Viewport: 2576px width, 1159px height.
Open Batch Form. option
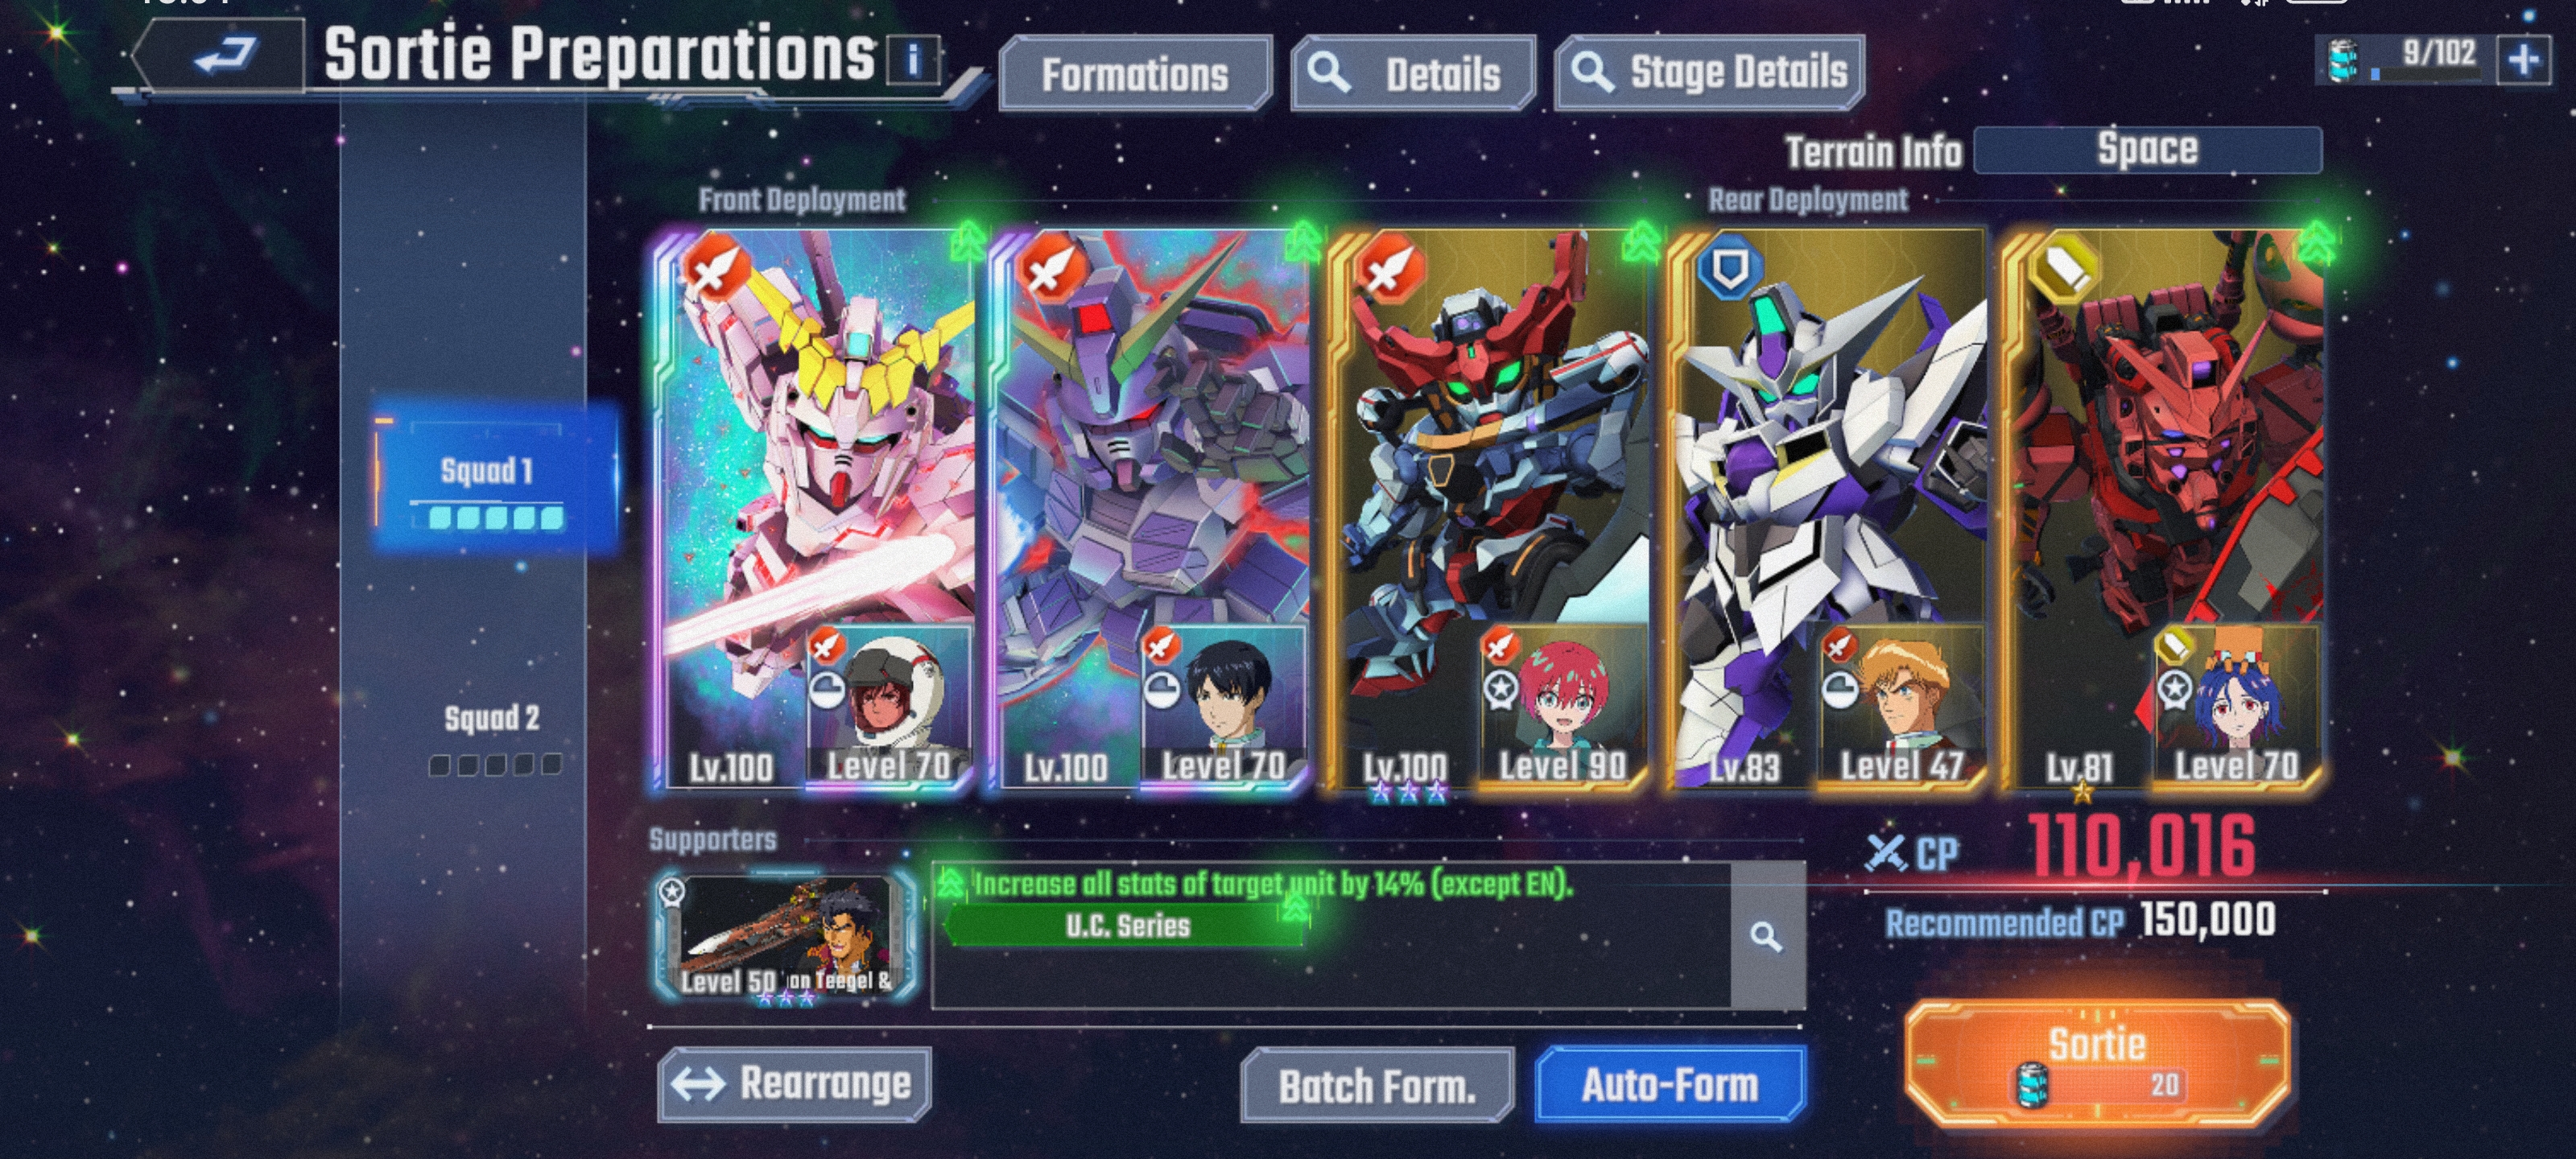click(1377, 1086)
